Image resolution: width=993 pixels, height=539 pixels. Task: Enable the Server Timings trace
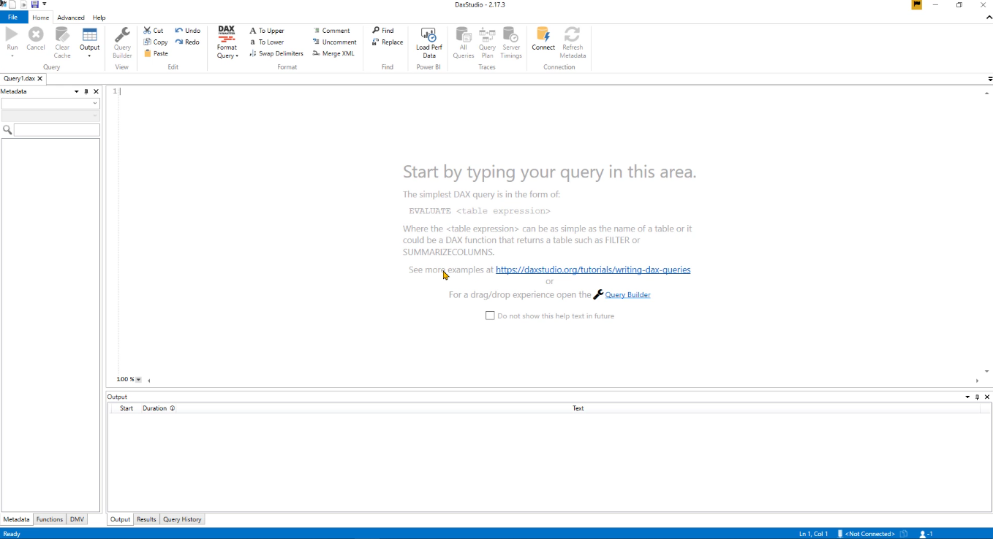[511, 42]
